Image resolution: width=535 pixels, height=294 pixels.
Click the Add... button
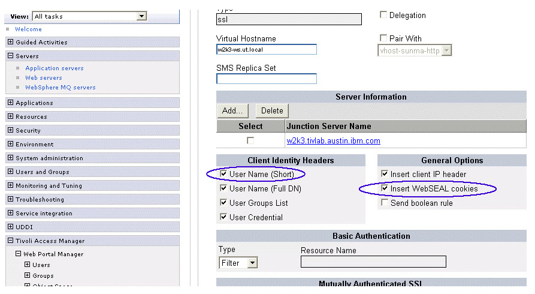pos(232,111)
